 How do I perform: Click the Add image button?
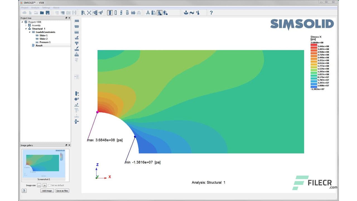coord(47,191)
